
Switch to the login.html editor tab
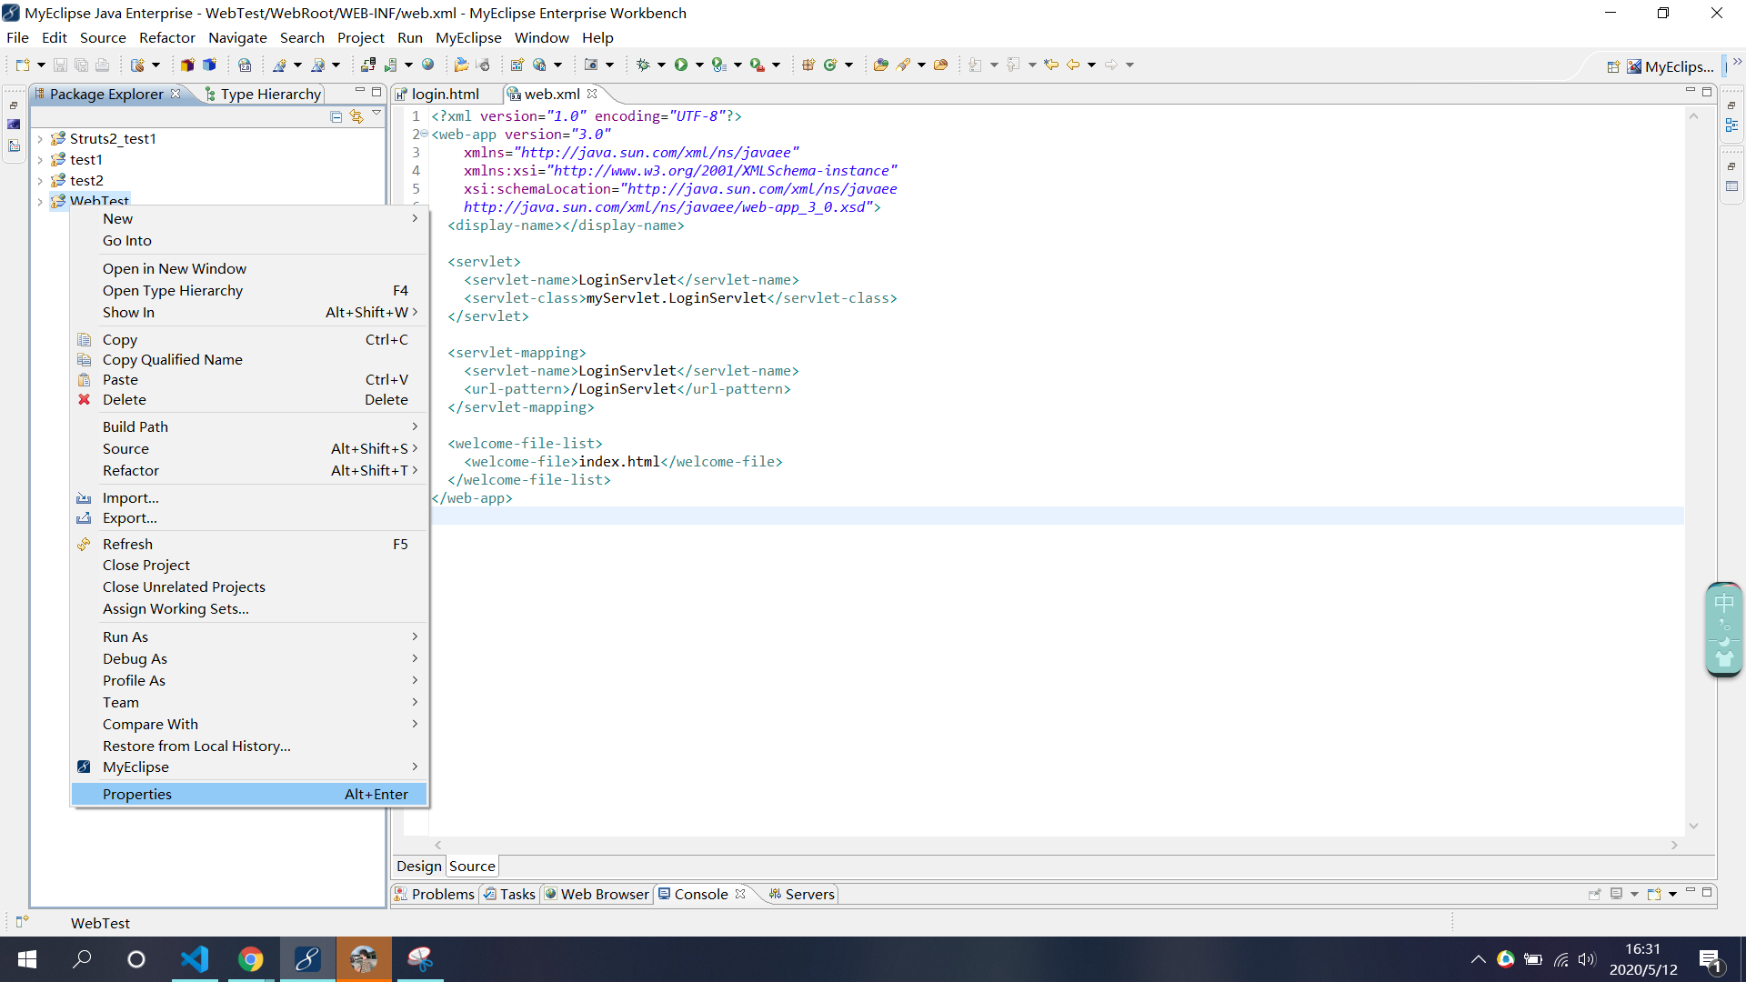click(445, 94)
